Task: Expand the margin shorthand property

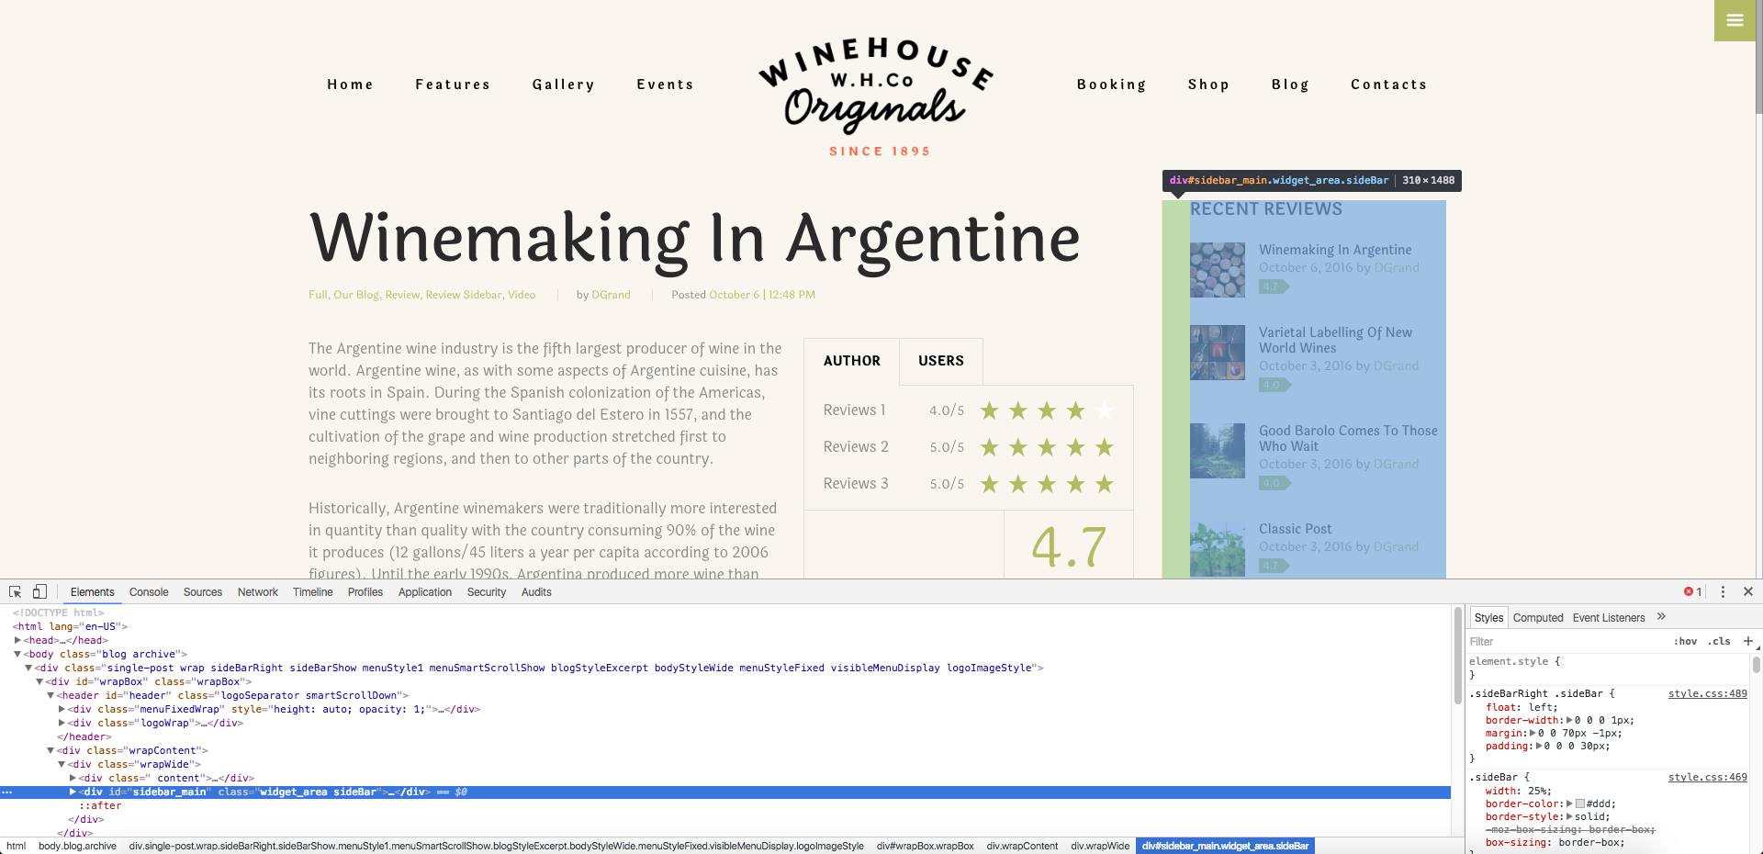Action: click(x=1533, y=733)
